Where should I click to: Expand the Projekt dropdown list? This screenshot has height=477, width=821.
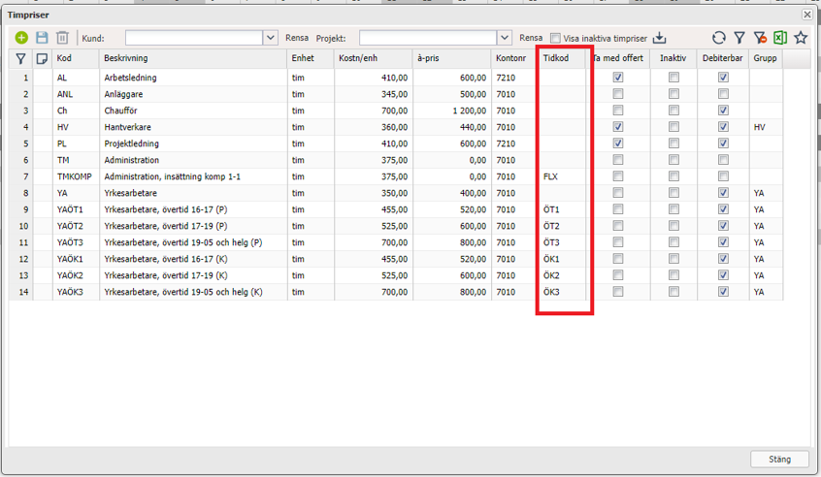[x=504, y=38]
